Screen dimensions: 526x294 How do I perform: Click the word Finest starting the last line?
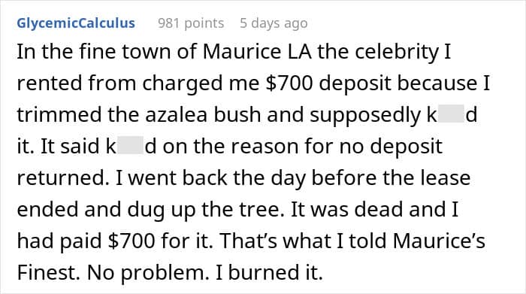coord(48,272)
